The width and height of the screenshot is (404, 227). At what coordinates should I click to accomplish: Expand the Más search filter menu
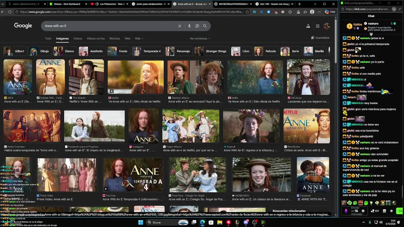[x=139, y=38]
